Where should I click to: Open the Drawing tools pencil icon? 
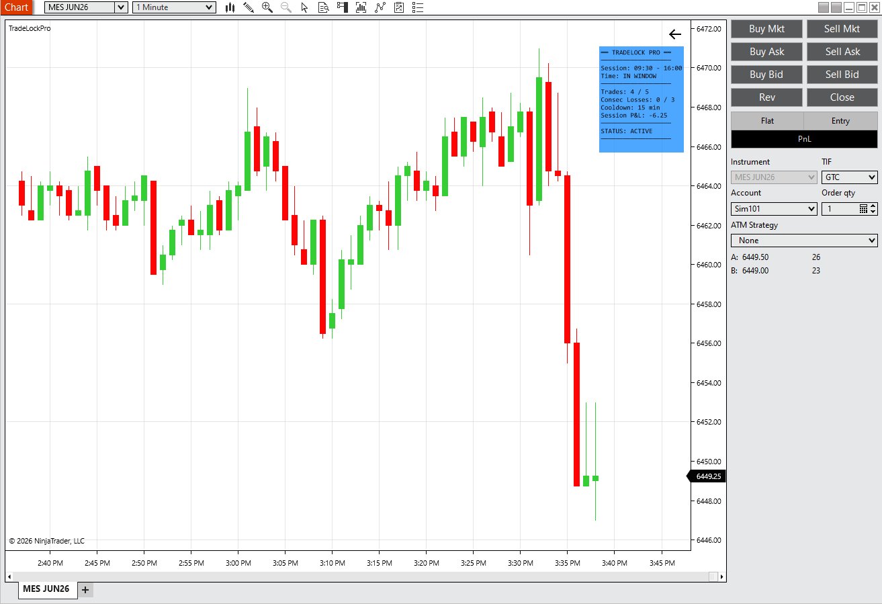249,7
